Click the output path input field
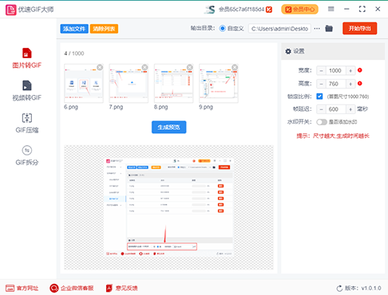The width and height of the screenshot is (388, 295). coord(279,29)
